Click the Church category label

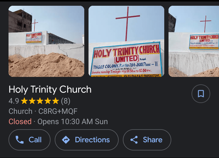click(20, 111)
